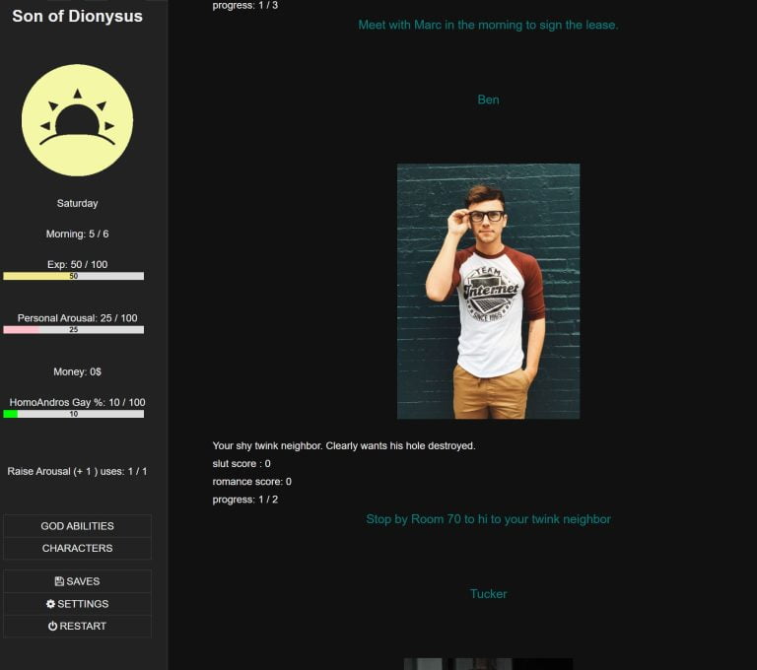Click the floppy disk icon on Saves
The image size is (757, 670).
[59, 581]
